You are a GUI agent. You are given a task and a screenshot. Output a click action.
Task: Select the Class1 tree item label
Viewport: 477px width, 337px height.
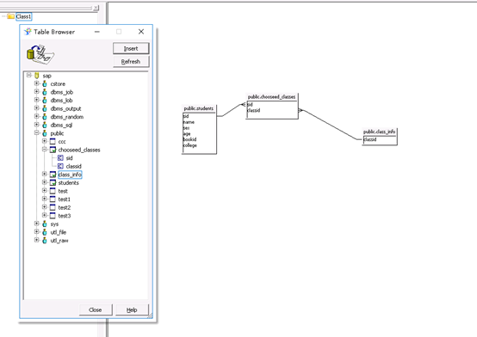coord(24,16)
